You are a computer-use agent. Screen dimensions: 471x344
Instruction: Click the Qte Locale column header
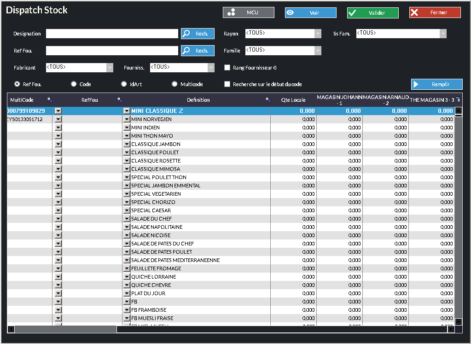tap(293, 100)
